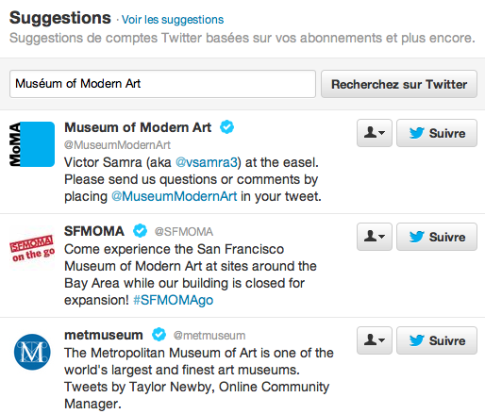Open the SFMOMA on the go avatar
The image size is (485, 414).
[x=32, y=248]
